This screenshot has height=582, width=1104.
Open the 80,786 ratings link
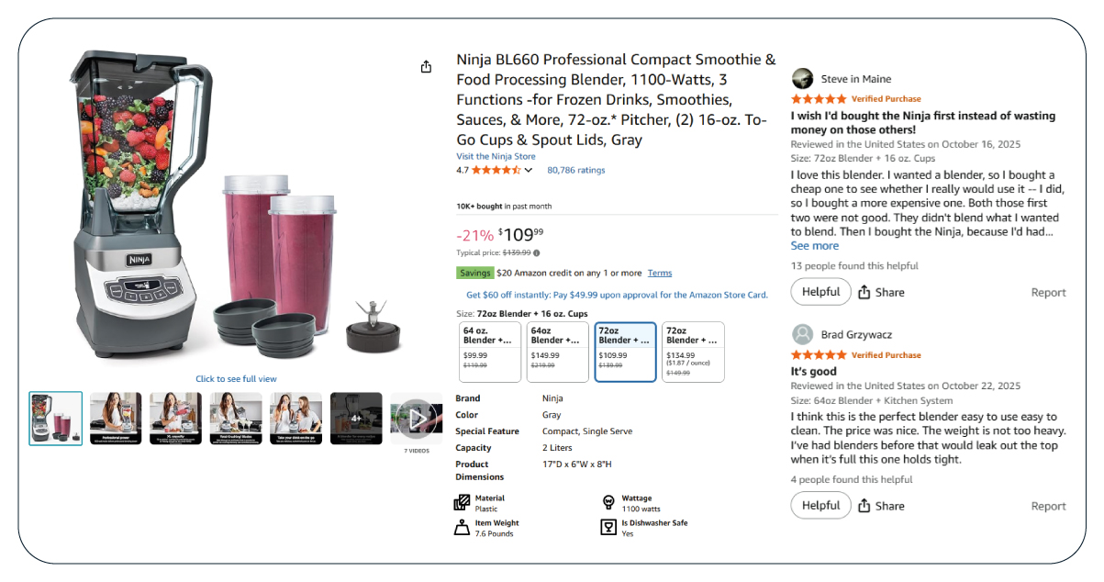[576, 170]
